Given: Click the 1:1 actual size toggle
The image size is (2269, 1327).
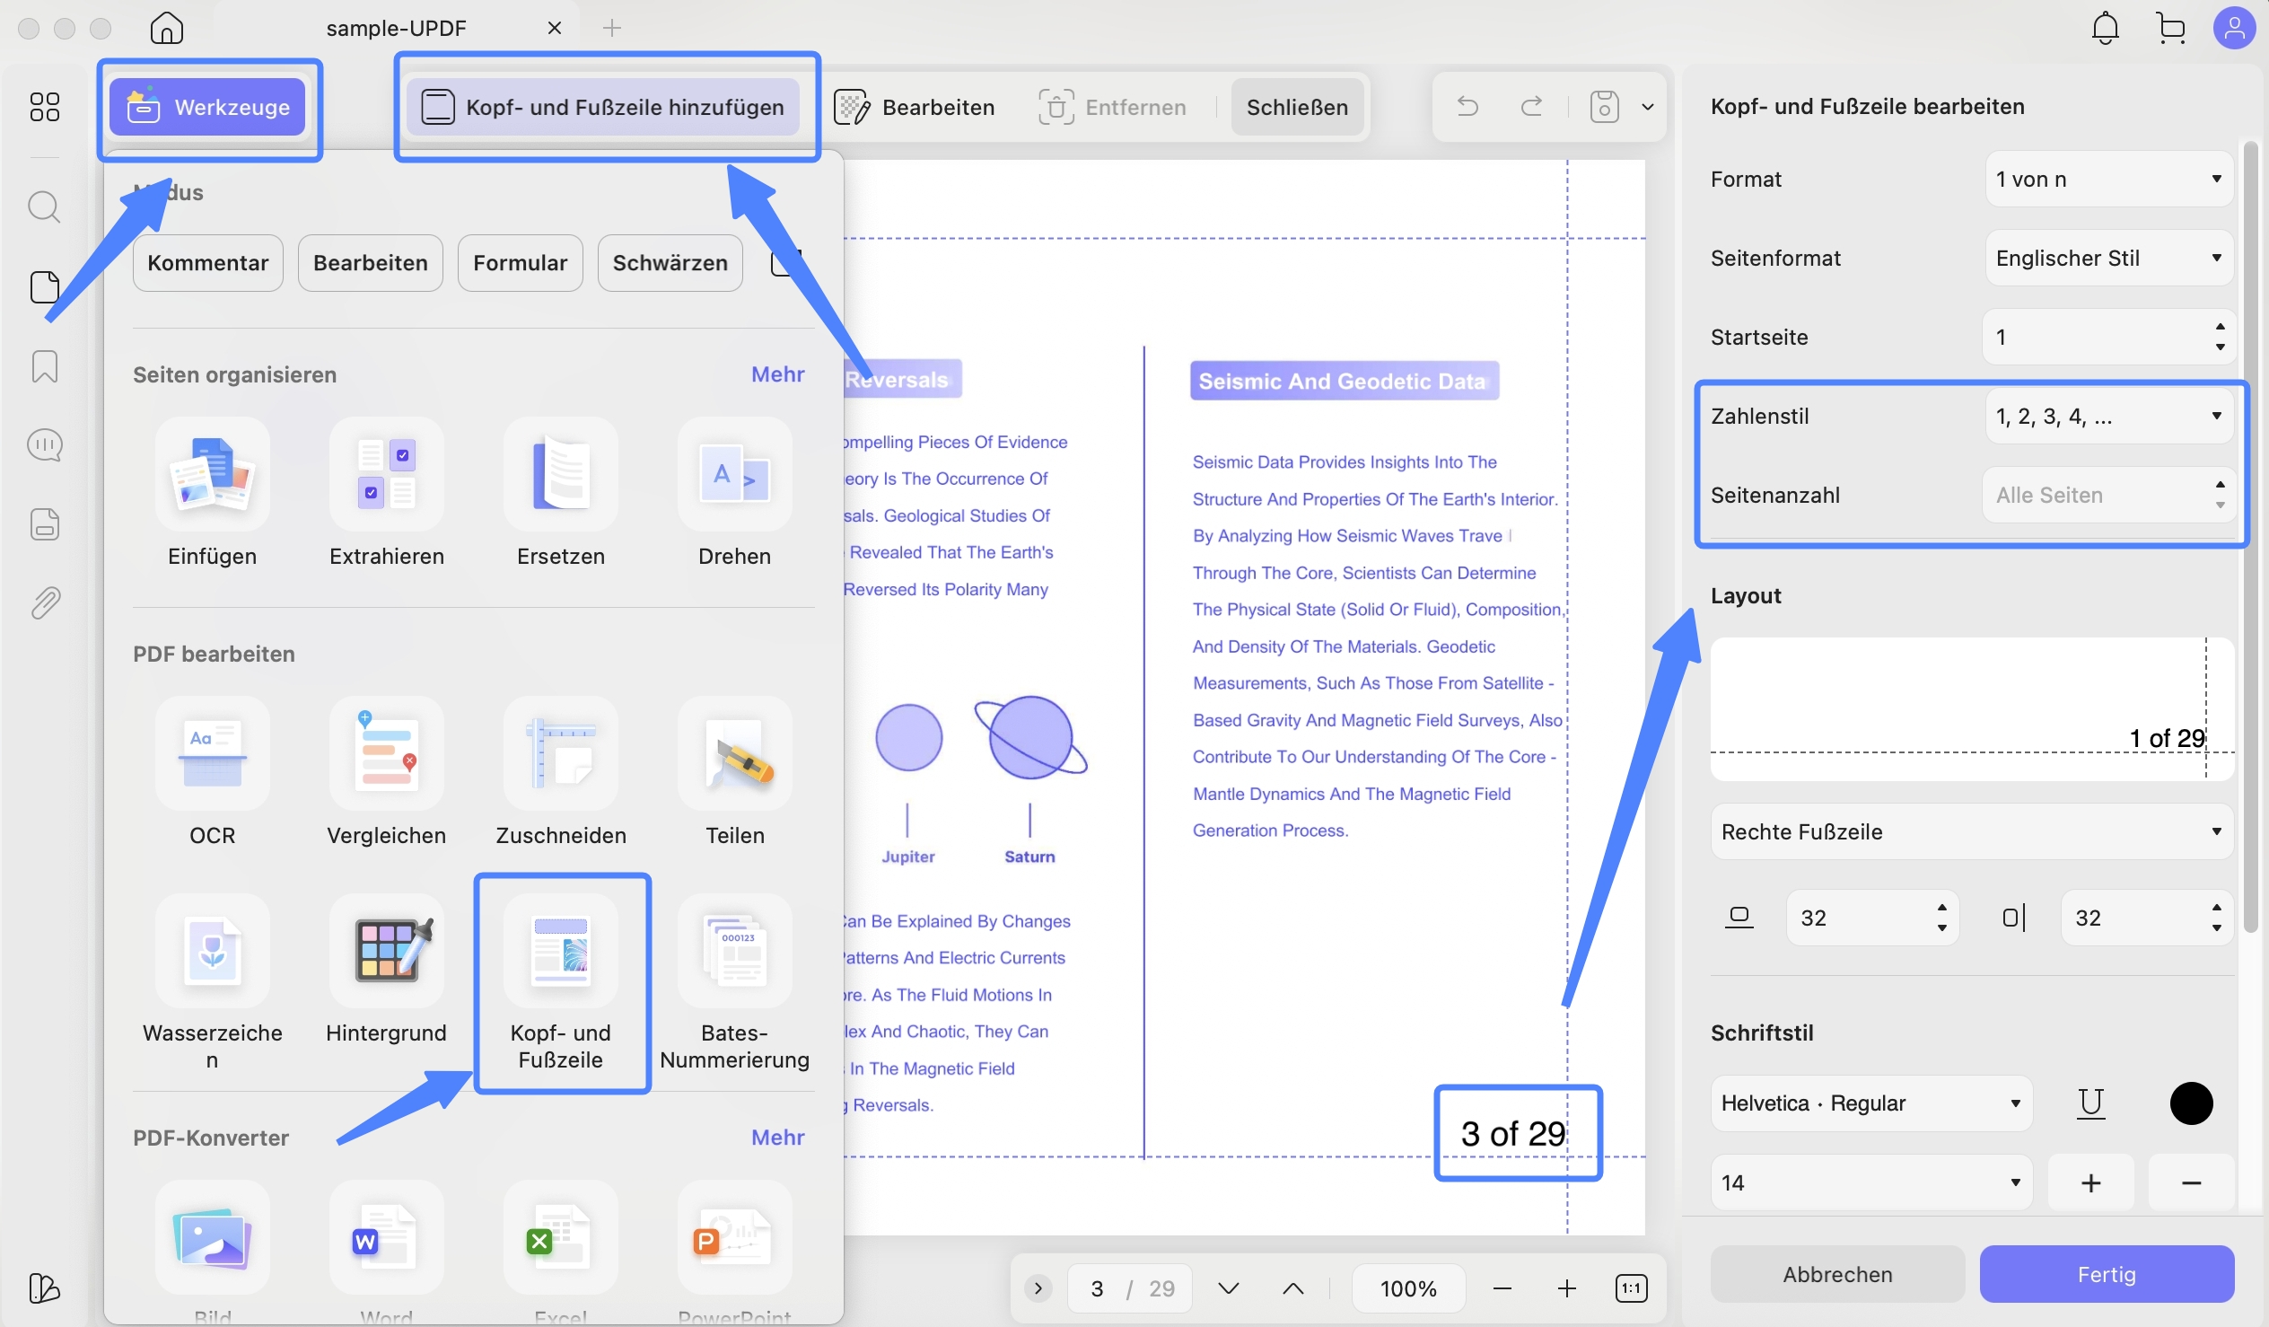Looking at the screenshot, I should [1631, 1288].
